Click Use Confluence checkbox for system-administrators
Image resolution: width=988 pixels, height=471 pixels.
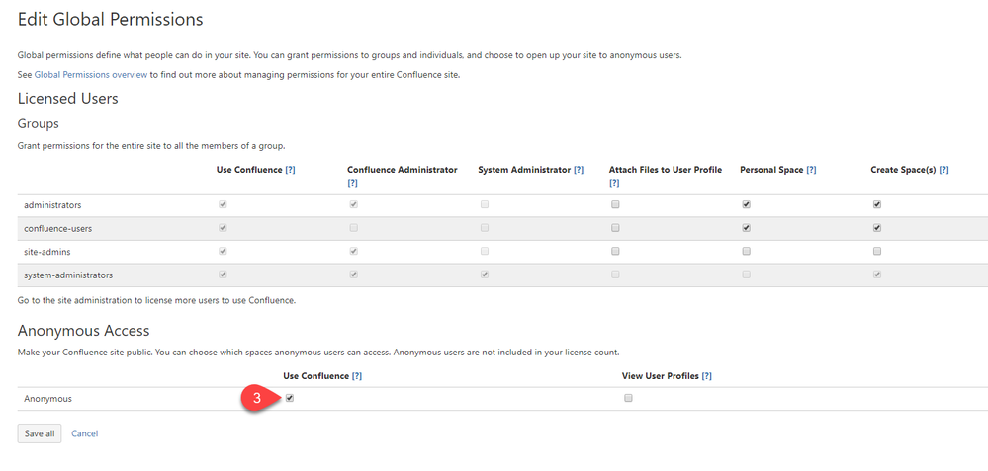(223, 275)
